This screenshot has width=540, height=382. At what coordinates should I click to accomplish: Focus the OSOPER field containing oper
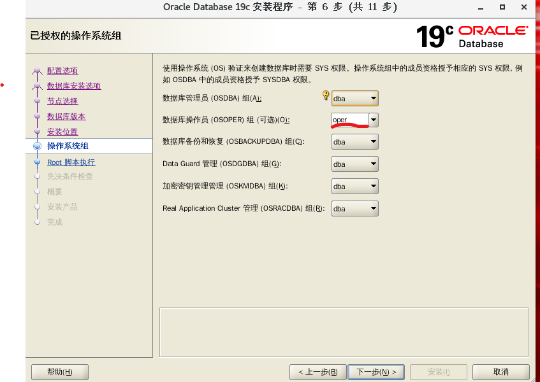click(x=350, y=120)
